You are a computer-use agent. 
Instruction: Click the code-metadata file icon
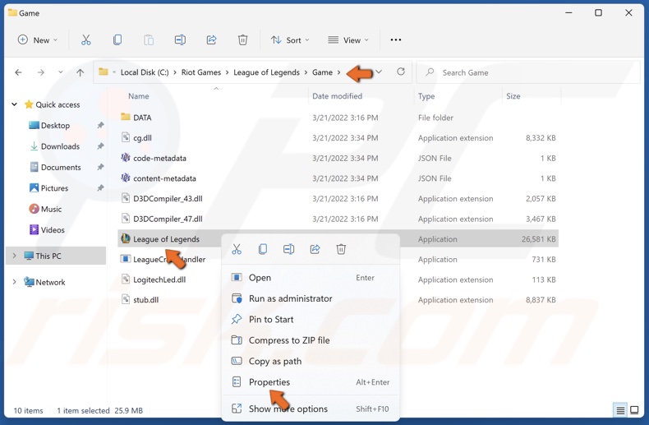(126, 157)
